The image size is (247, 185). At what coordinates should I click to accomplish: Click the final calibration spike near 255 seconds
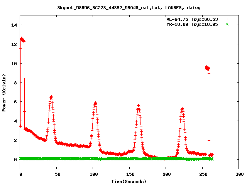coord(207,68)
